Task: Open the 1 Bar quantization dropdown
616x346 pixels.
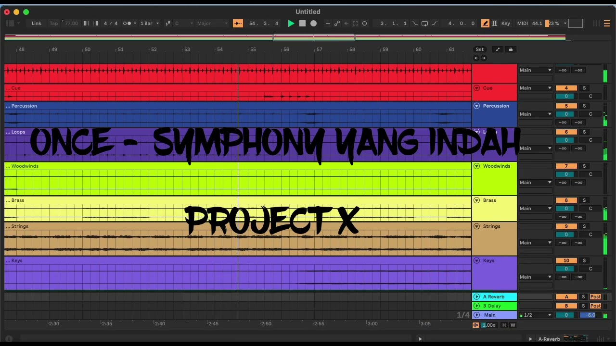Action: 150,23
